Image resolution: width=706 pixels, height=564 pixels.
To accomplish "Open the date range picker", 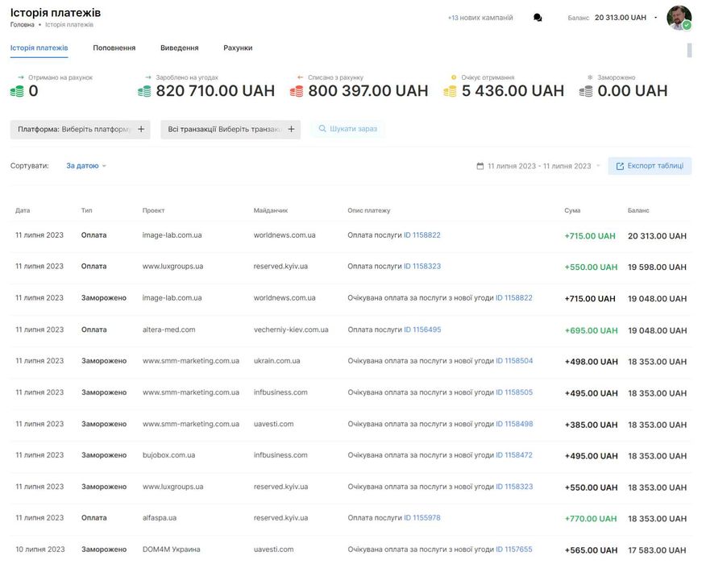I will click(x=539, y=166).
